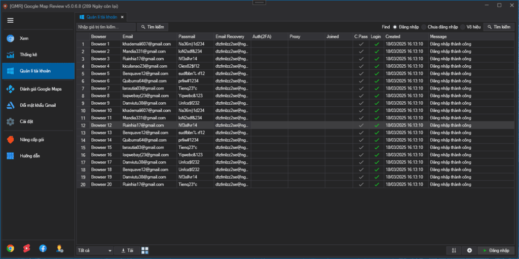The image size is (519, 259).
Task: Toggle Login checkmark in Browser 2 row
Action: coord(377,52)
